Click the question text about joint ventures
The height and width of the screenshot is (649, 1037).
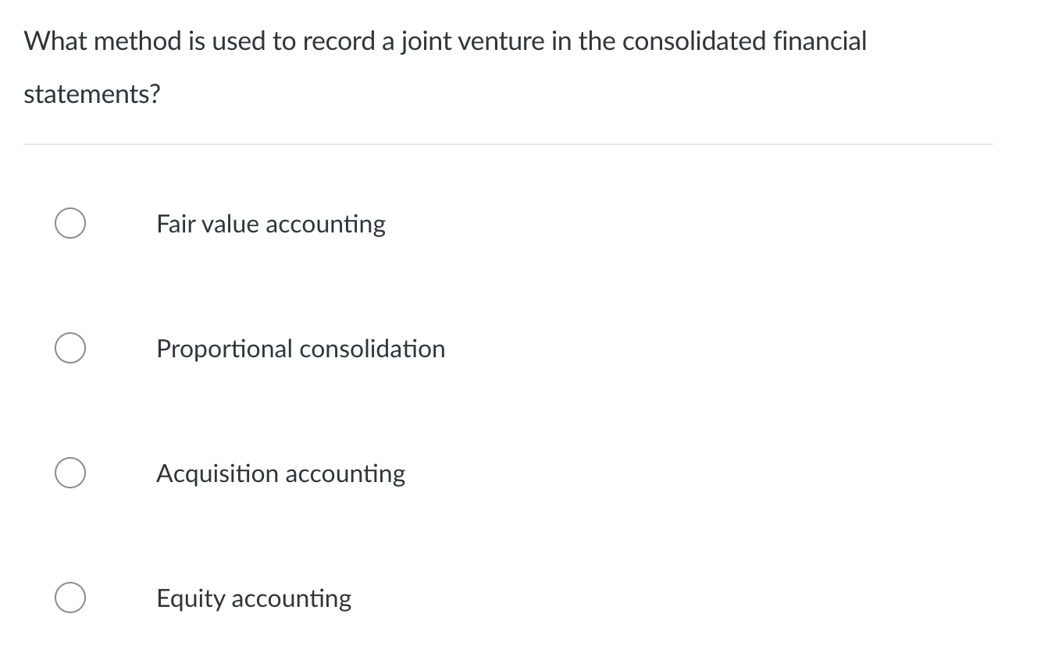[x=445, y=41]
